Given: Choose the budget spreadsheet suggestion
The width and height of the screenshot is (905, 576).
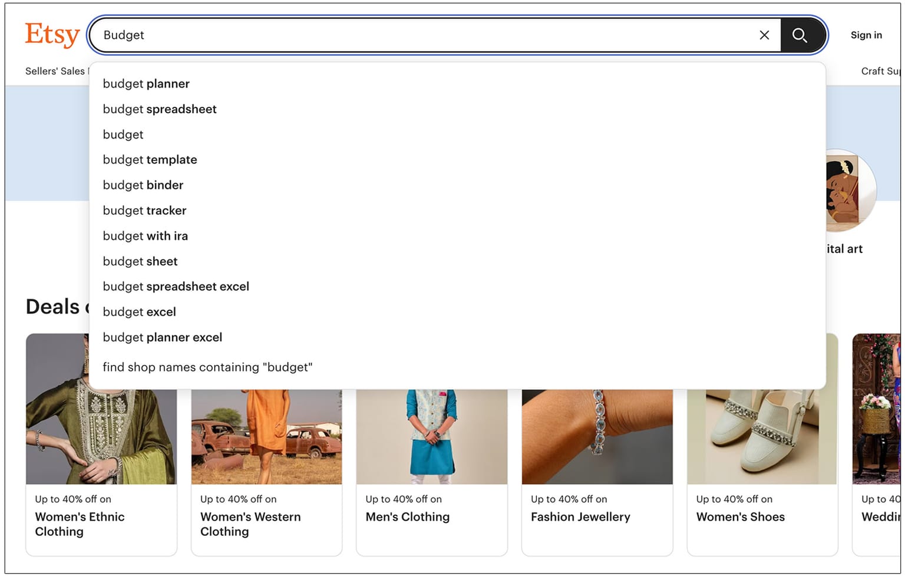Looking at the screenshot, I should (x=159, y=109).
